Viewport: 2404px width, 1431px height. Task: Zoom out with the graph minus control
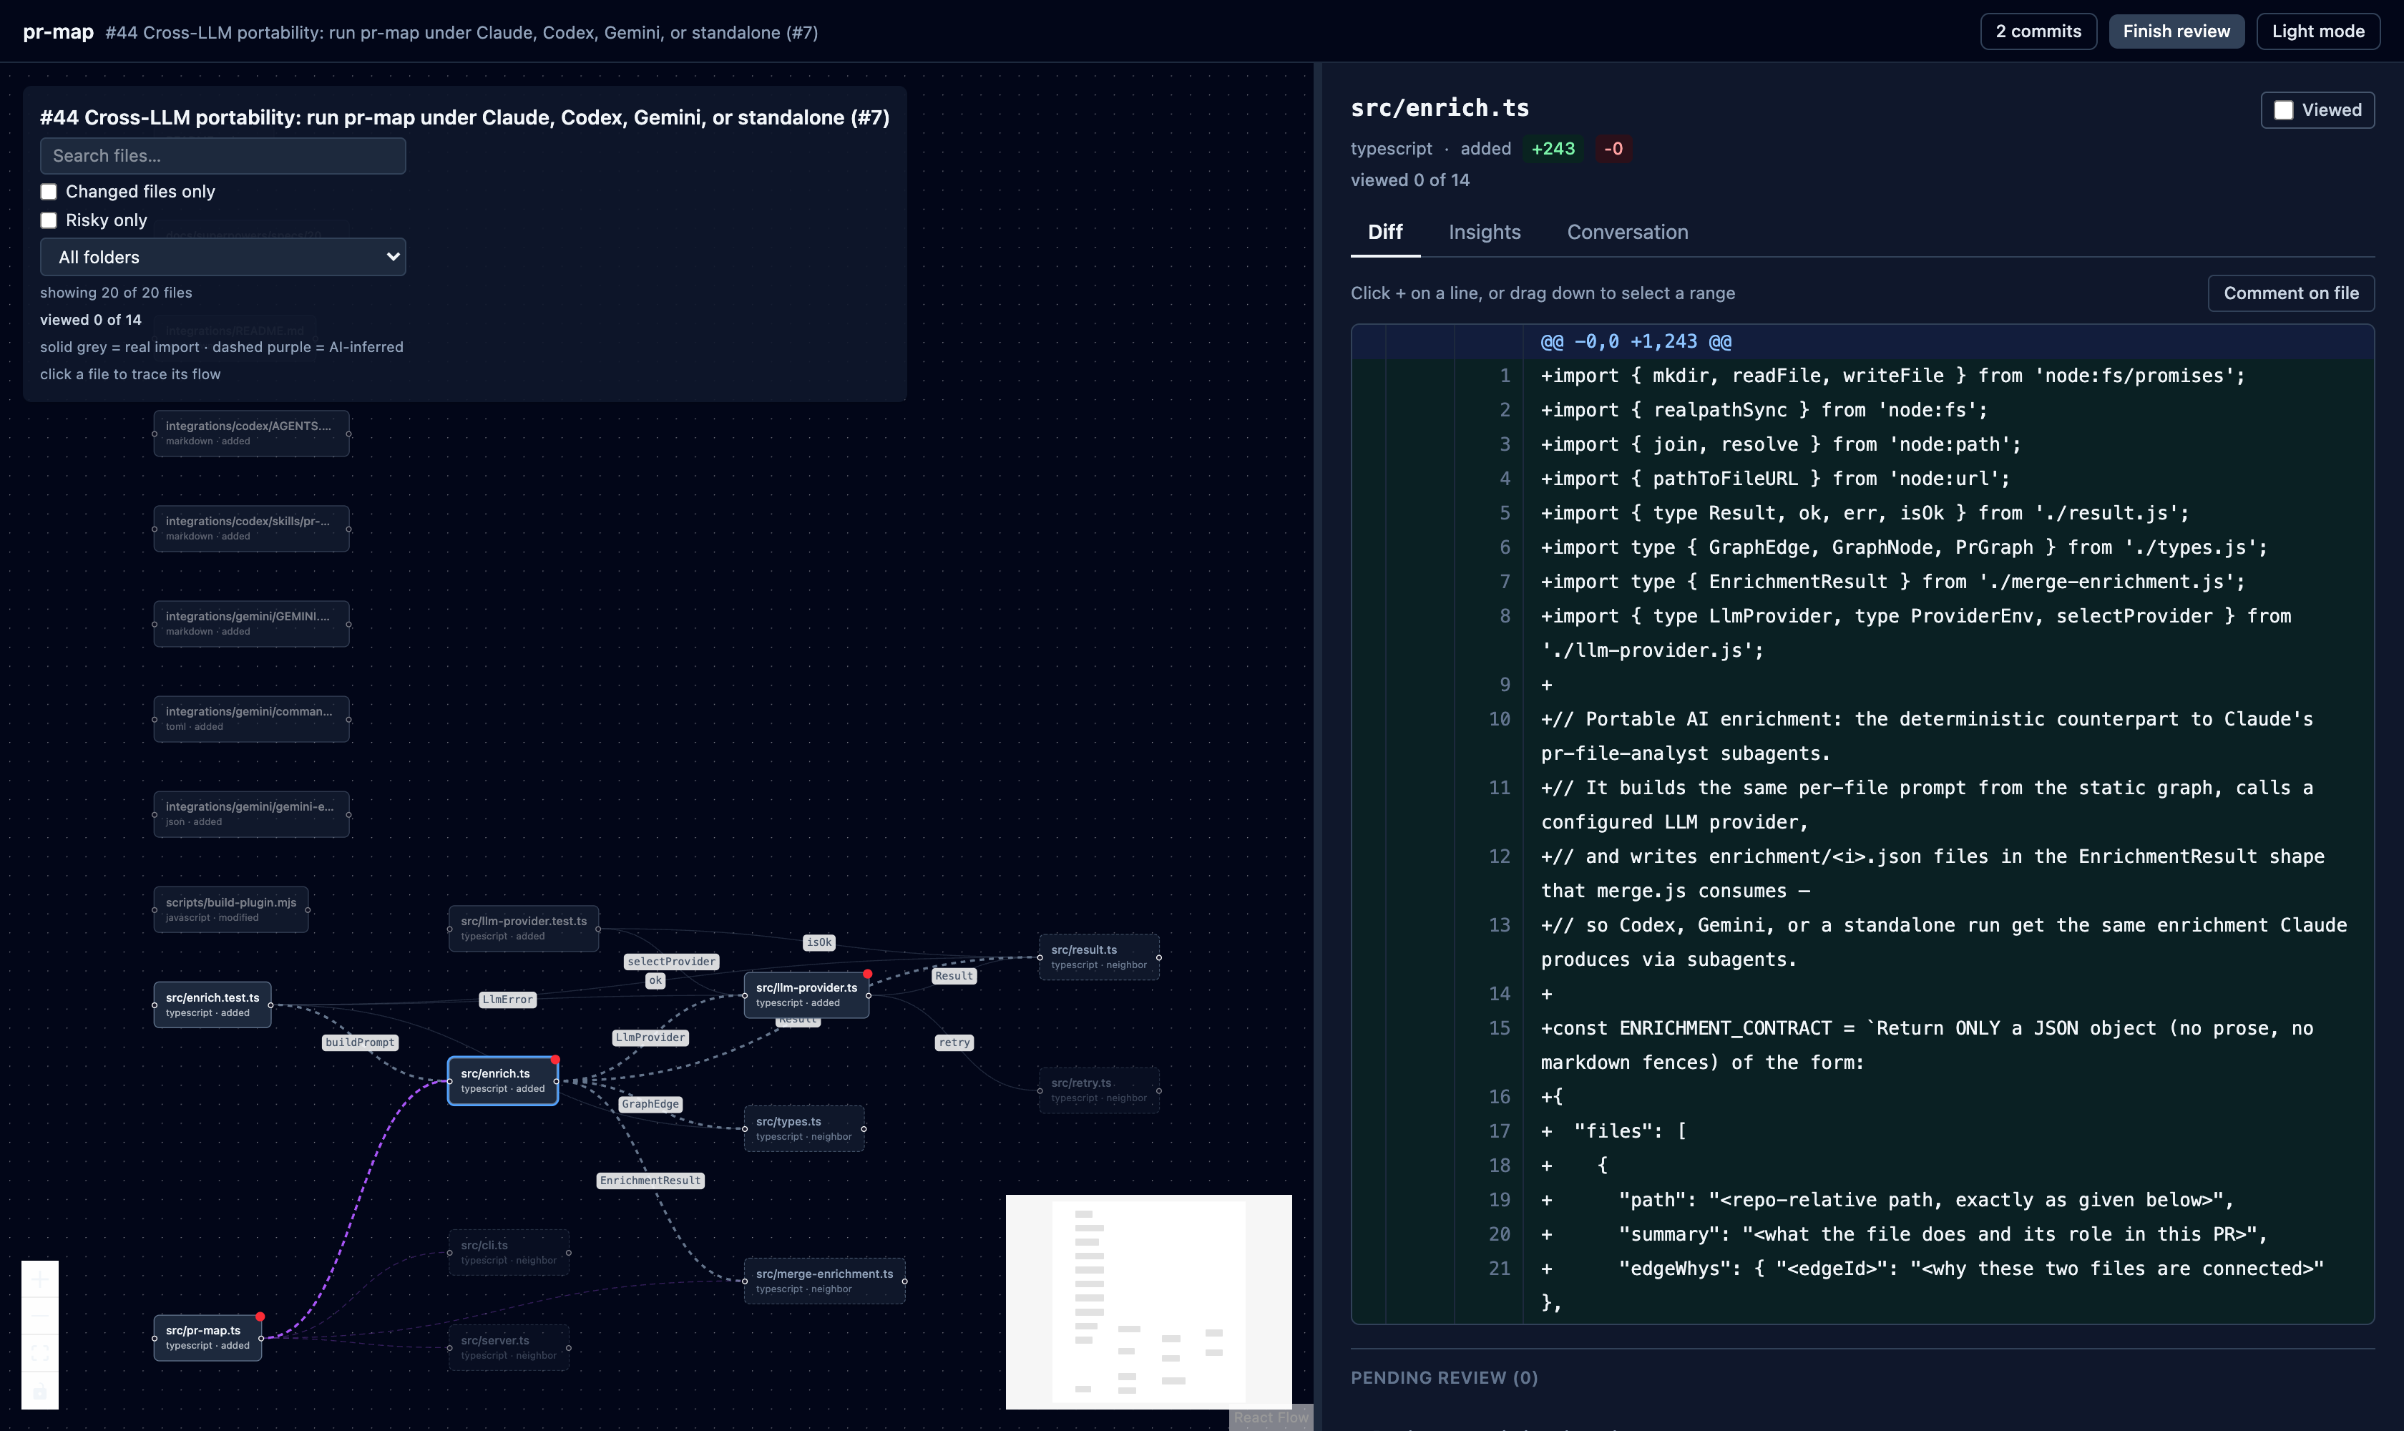[x=39, y=1317]
